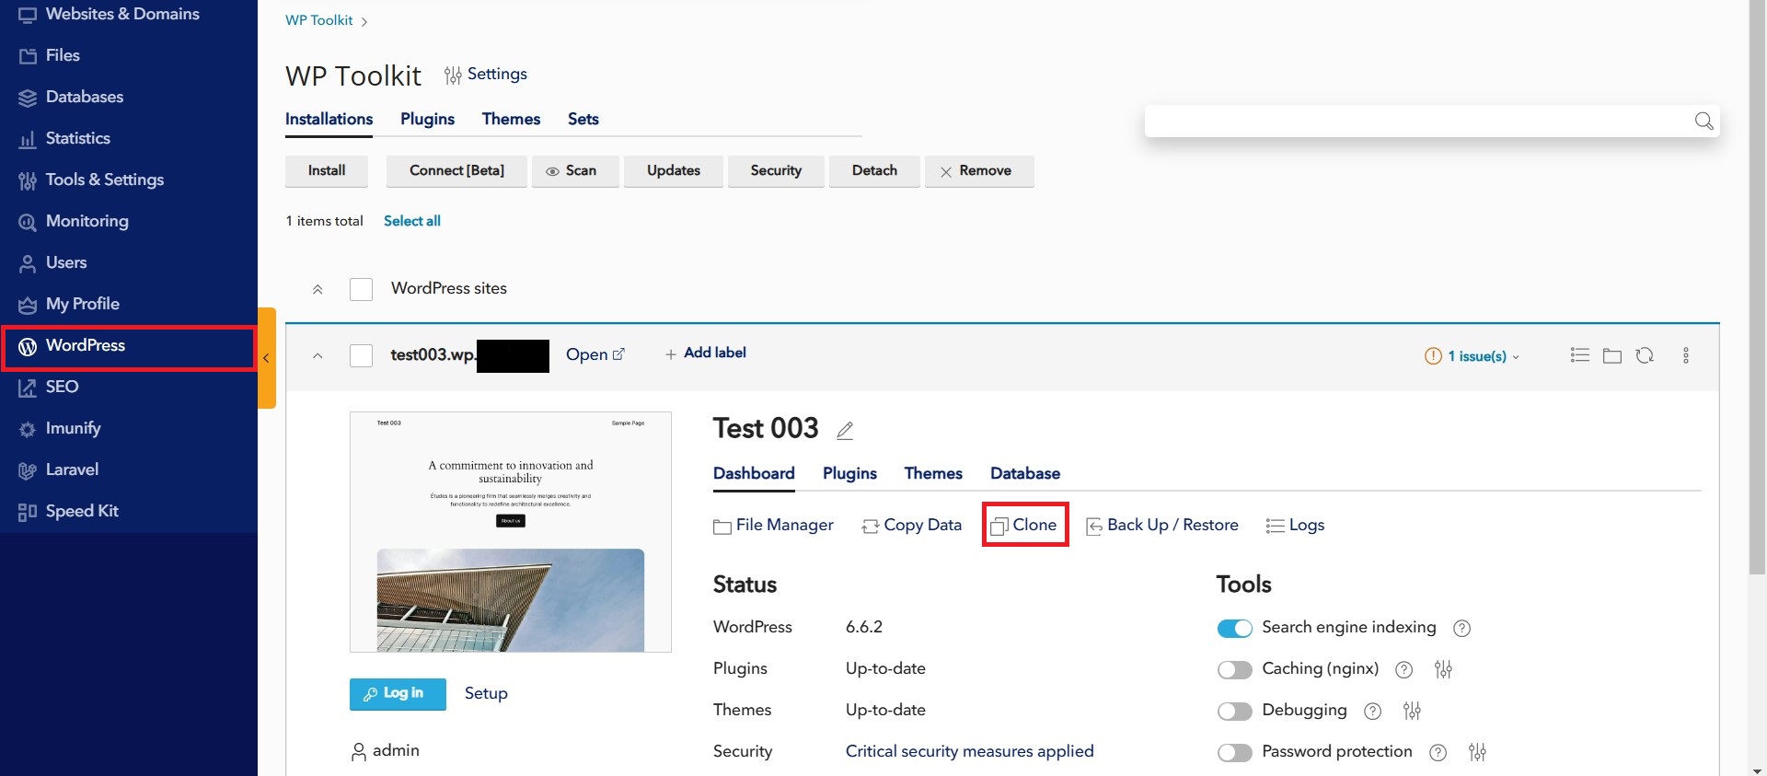Collapse the test003 site row
This screenshot has width=1767, height=776.
[318, 355]
